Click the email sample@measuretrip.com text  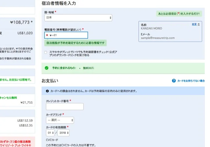157,38
